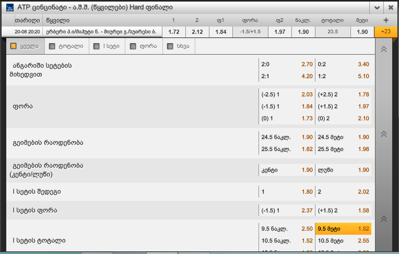Image resolution: width=399 pixels, height=254 pixels.
Task: Deselect highlighted 9.5 მეტი bet at 1.52
Action: (x=343, y=228)
